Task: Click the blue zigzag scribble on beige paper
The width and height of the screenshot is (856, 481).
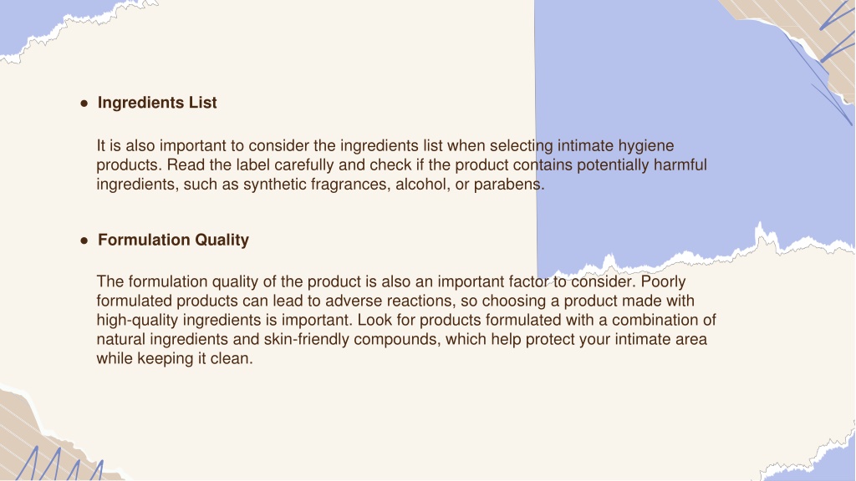Action: [x=59, y=463]
